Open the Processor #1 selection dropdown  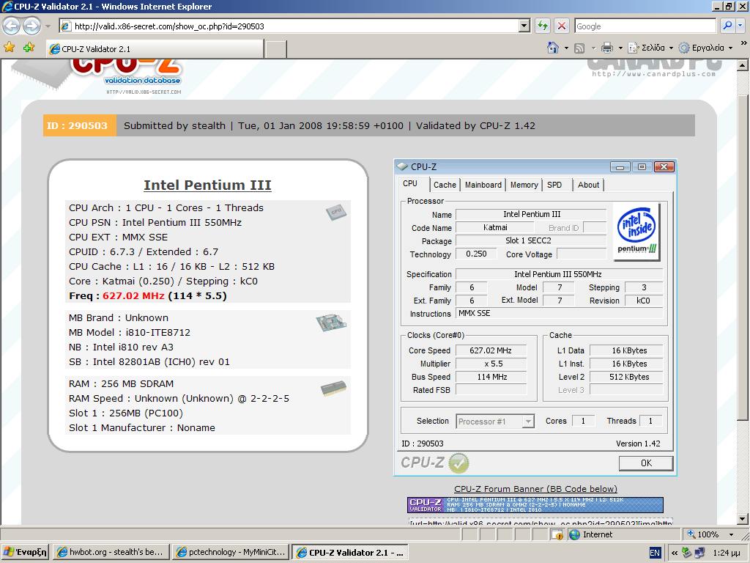point(494,422)
